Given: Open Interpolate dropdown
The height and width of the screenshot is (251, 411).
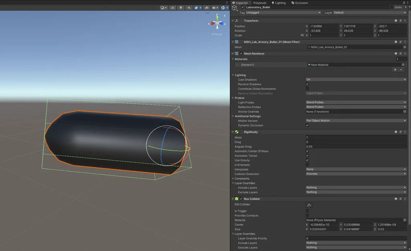Looking at the screenshot, I should (356, 169).
